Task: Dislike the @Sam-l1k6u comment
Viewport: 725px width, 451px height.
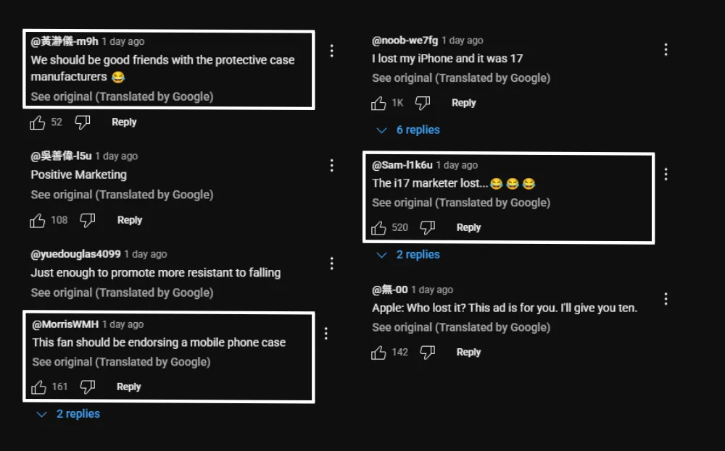Action: tap(428, 228)
